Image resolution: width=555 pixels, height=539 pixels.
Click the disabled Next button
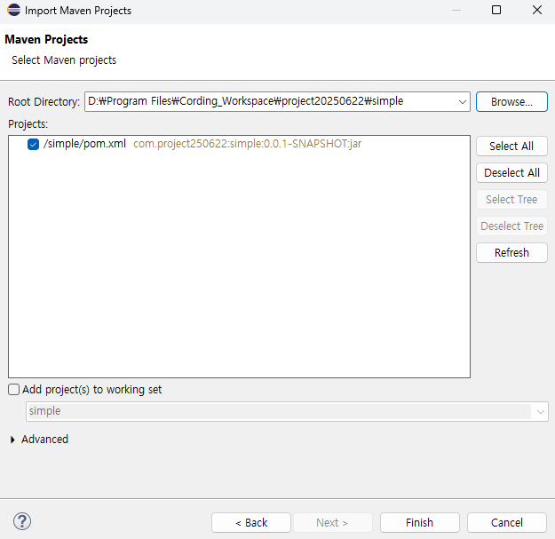[333, 522]
